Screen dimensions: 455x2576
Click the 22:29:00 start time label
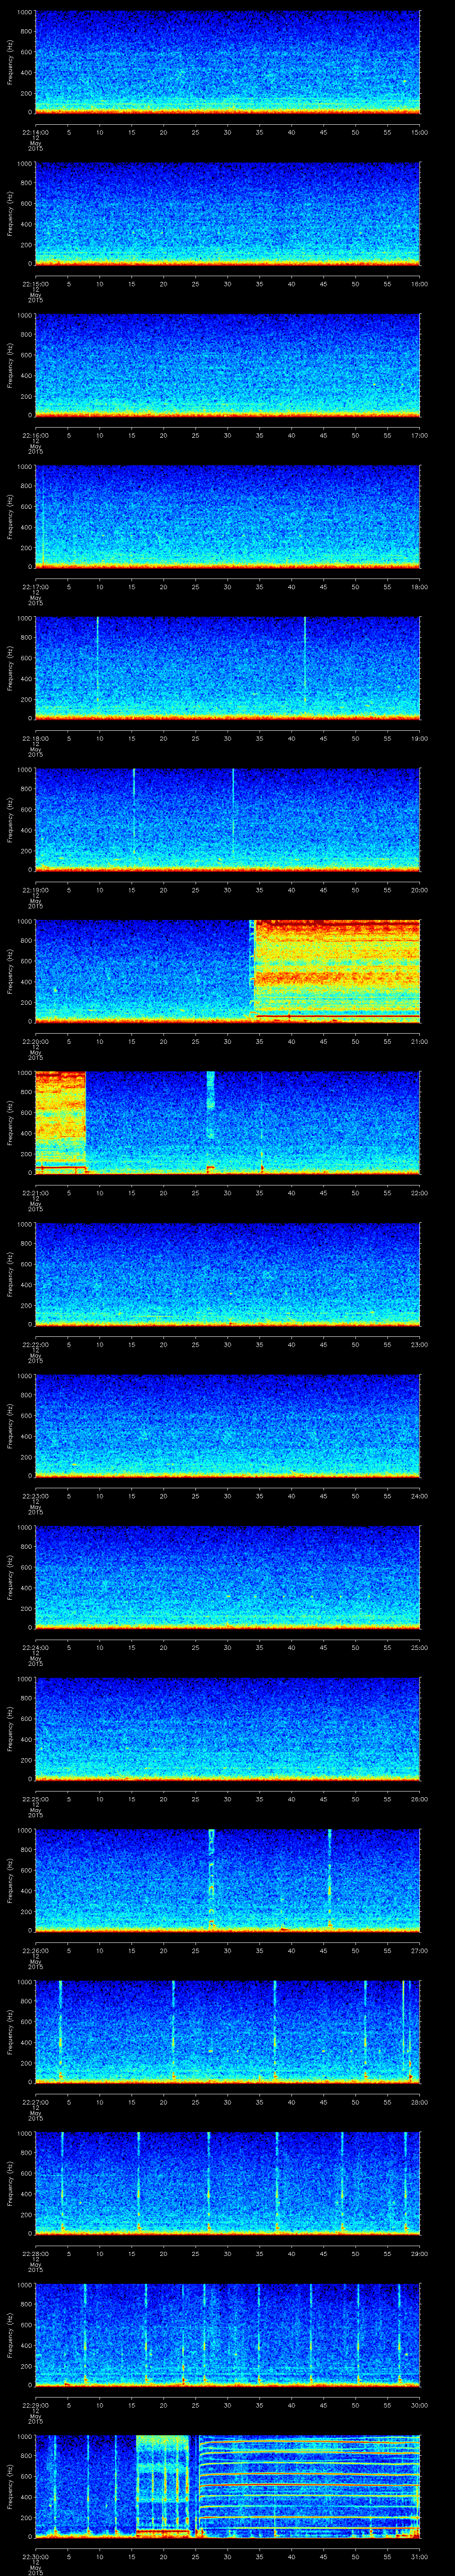[35, 2404]
